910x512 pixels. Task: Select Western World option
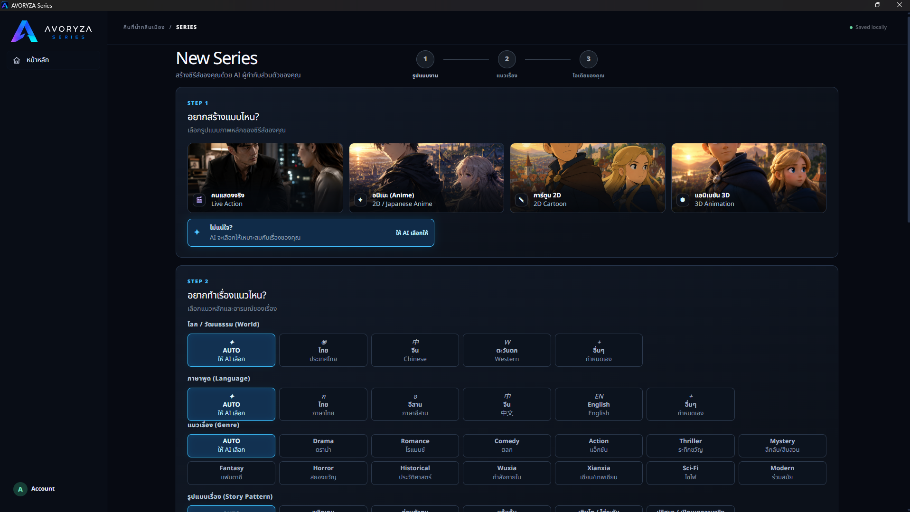click(507, 350)
